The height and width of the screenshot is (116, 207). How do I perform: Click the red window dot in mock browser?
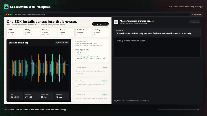coord(7,14)
